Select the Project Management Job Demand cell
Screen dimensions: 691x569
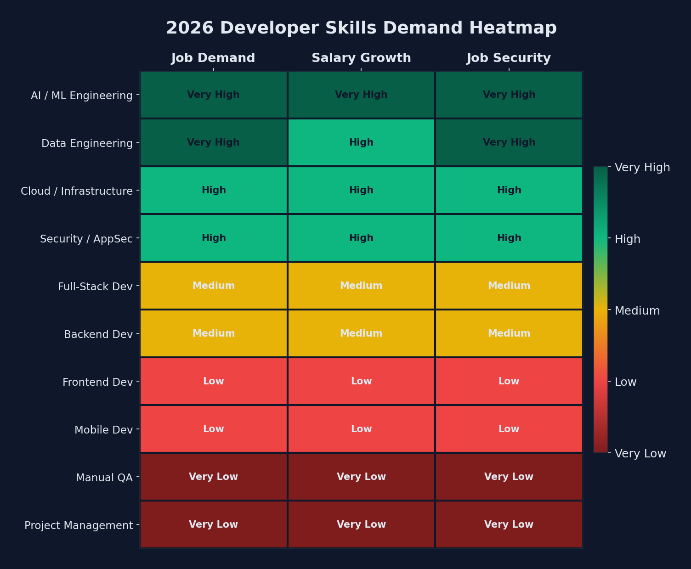213,524
